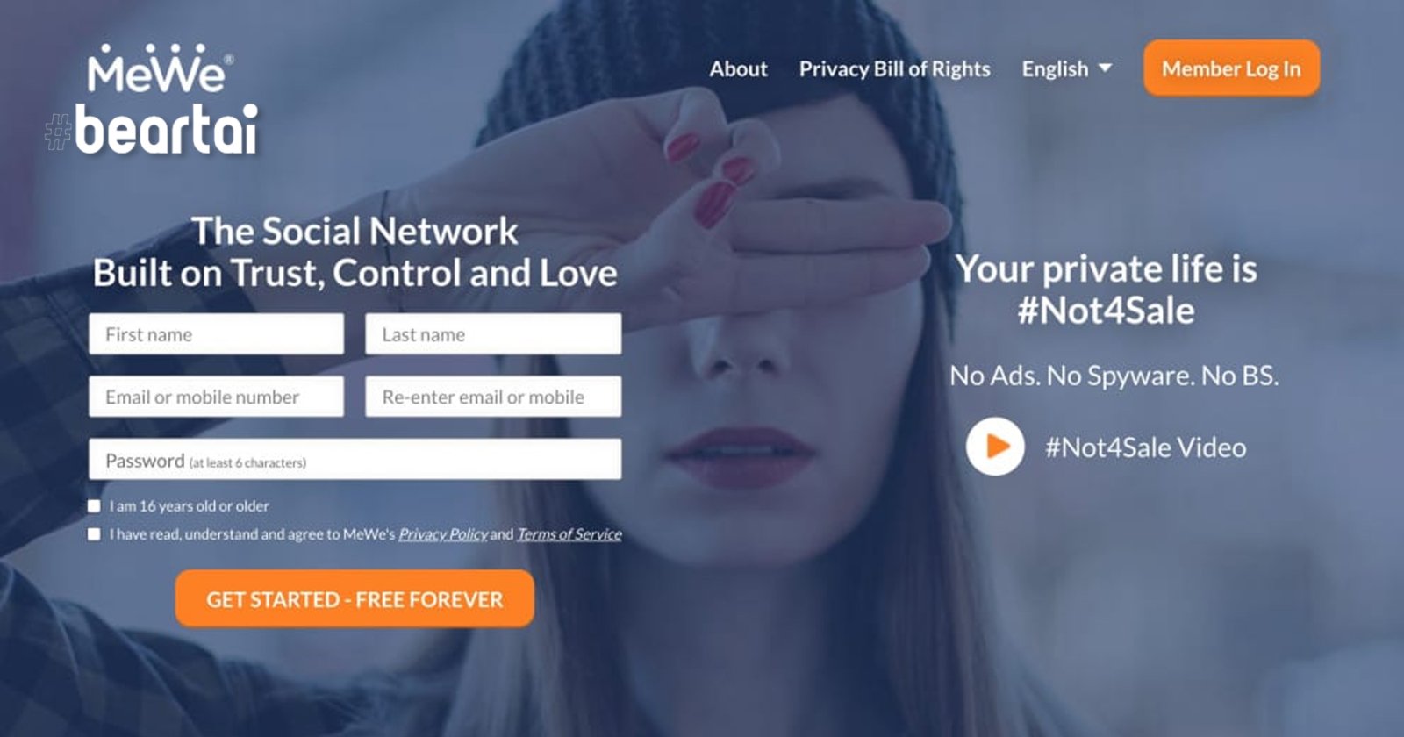Click the #beartai watermark logo
Screen dimensions: 1404x737
click(x=152, y=130)
